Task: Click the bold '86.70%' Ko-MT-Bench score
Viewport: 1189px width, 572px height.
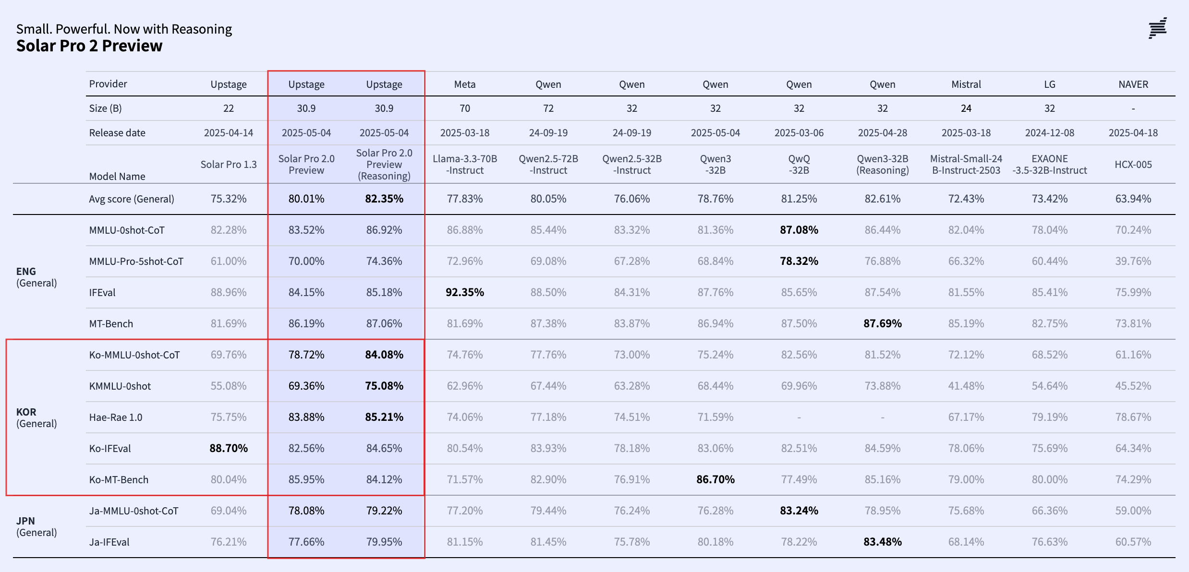Action: click(716, 479)
